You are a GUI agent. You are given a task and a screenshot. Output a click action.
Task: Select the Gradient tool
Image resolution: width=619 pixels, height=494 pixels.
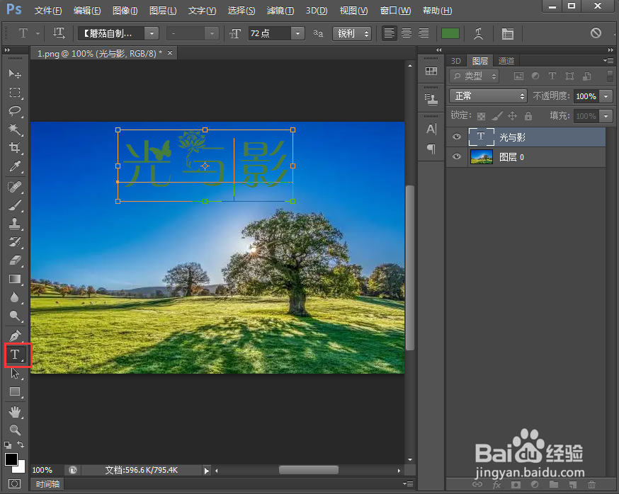15,279
